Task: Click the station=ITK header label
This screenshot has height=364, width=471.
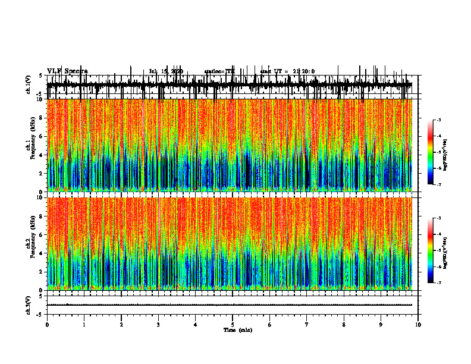Action: [219, 71]
